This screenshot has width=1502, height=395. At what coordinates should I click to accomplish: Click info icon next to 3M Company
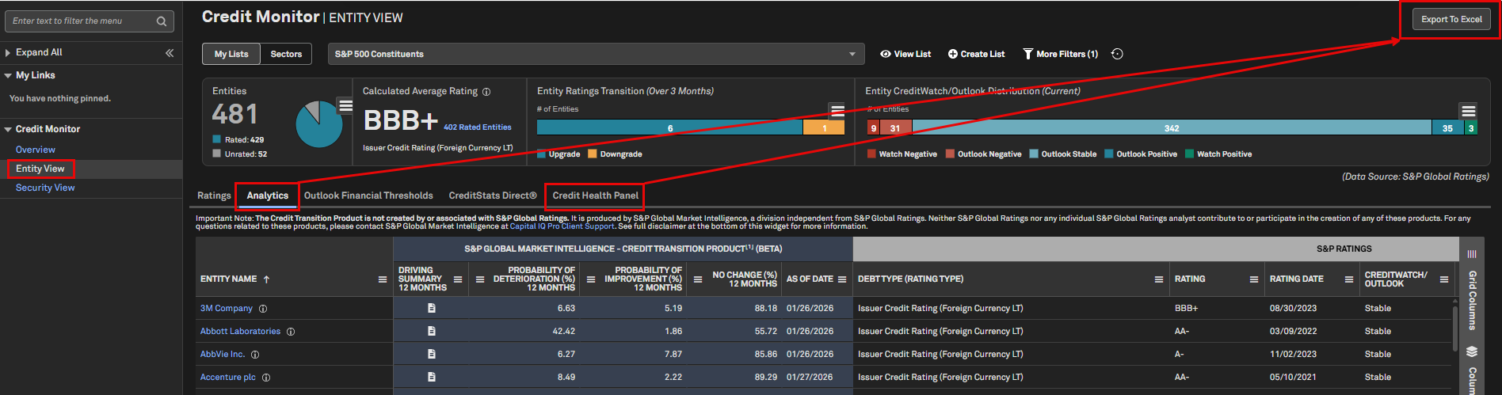point(263,309)
